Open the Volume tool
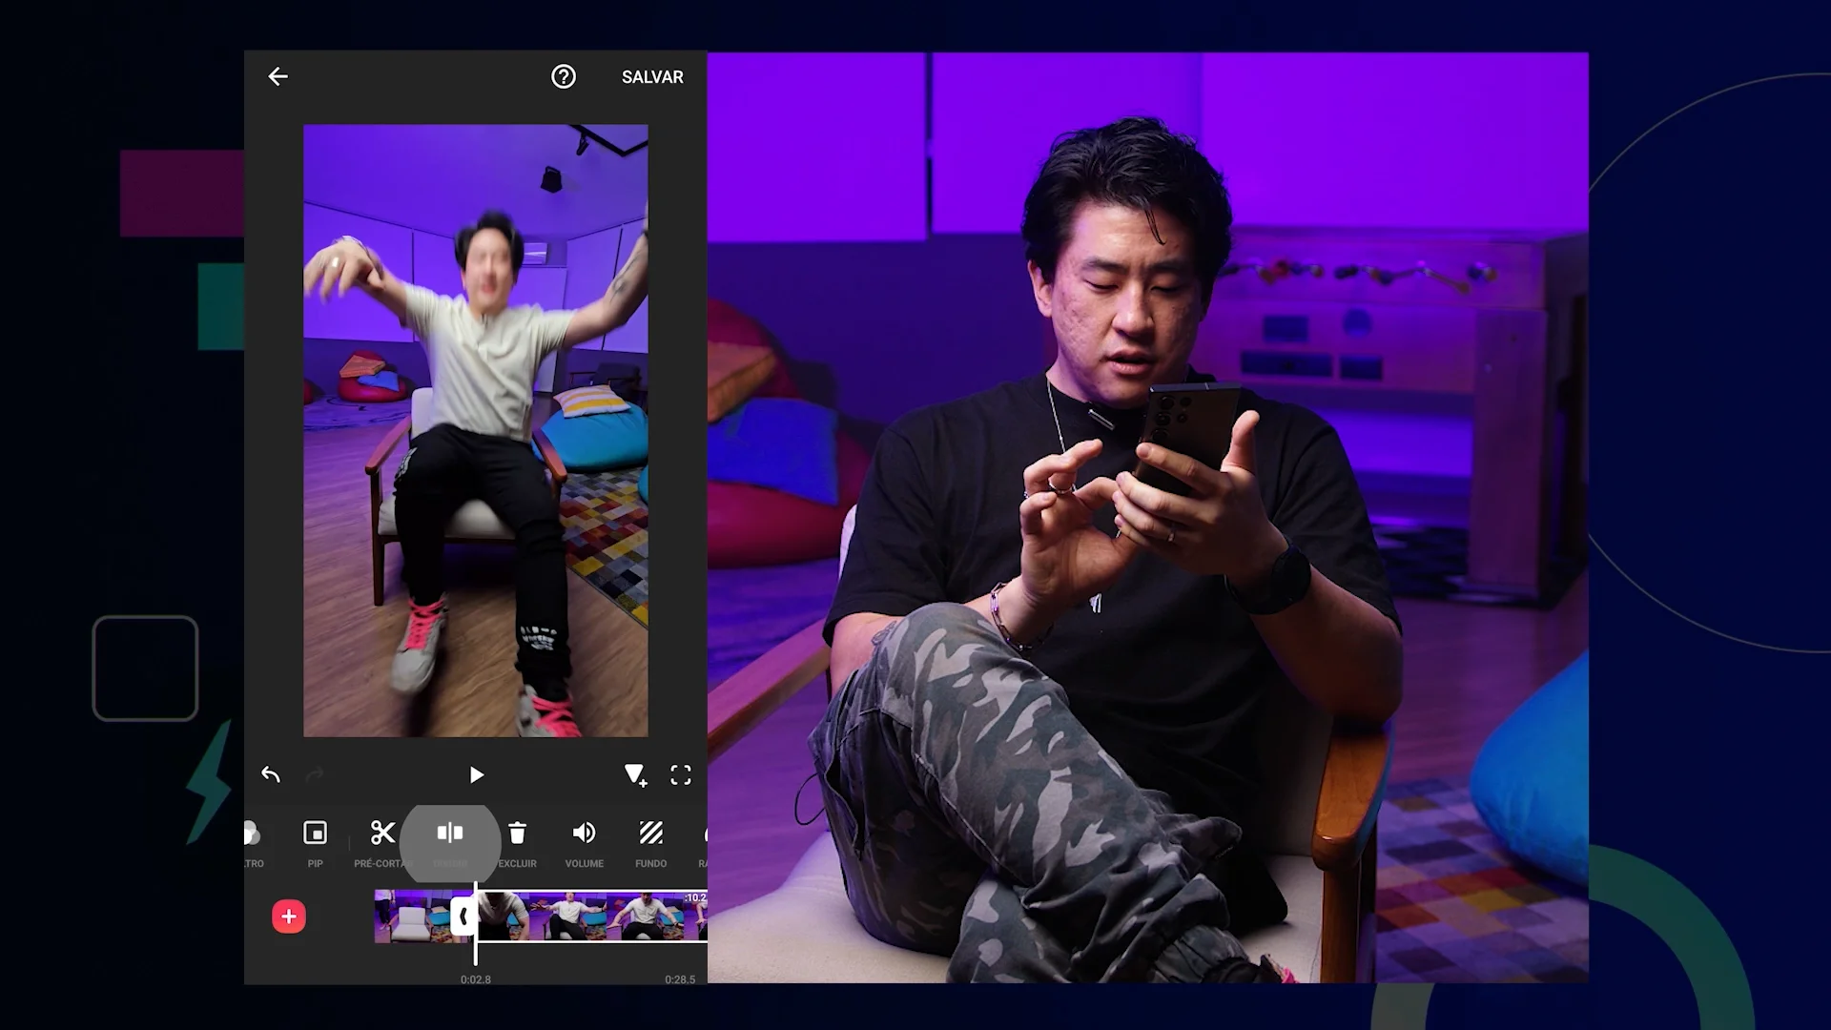 pyautogui.click(x=584, y=839)
